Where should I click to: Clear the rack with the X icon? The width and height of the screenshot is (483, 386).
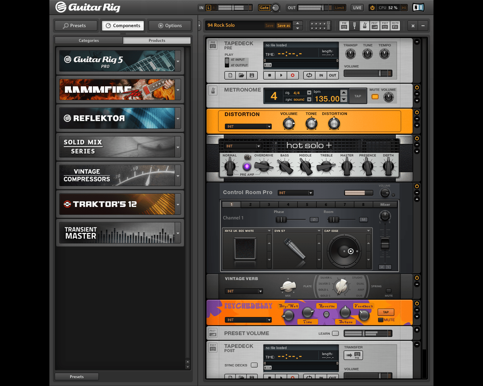click(x=413, y=26)
